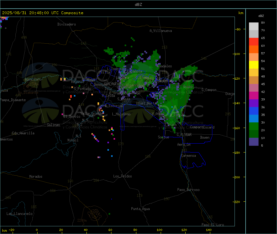Screen dimensions: 277x234
Task: Pick the gold 48-51 dBZ legend swatch
Action: [254, 72]
